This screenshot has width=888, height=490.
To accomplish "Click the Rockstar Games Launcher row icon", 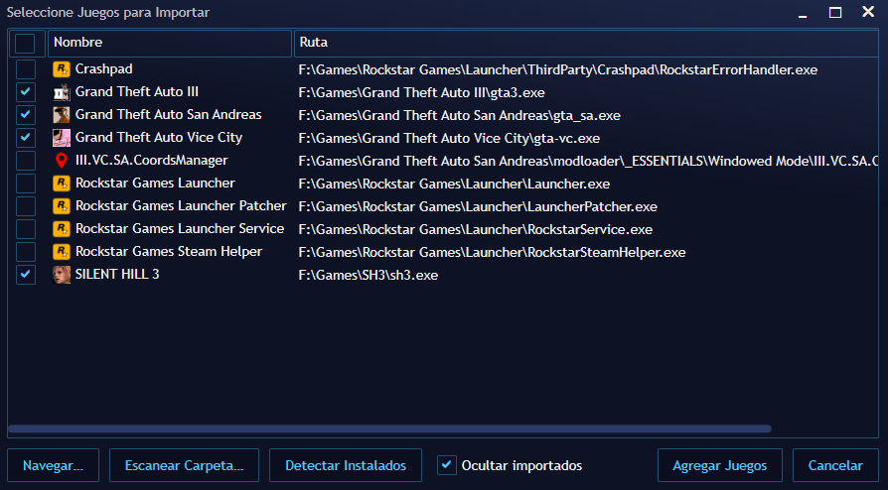I will [x=62, y=184].
